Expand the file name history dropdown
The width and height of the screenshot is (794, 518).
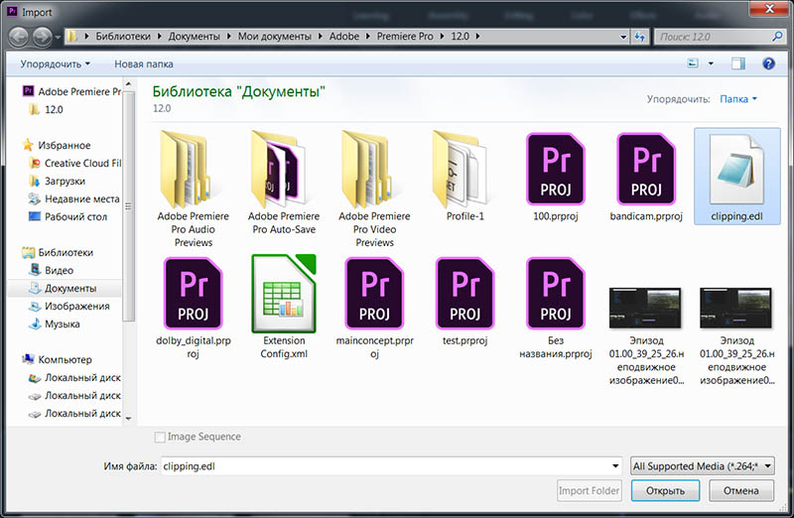click(x=615, y=465)
